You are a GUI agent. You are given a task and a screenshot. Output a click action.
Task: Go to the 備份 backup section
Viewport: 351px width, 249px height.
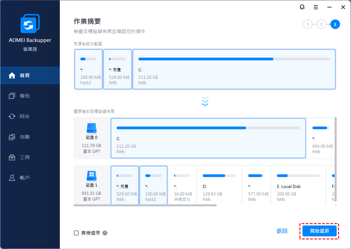[30, 96]
